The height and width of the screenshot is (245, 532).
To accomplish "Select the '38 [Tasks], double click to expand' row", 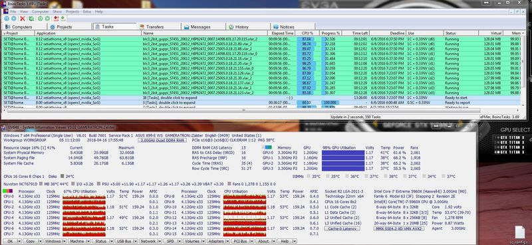I will [x=261, y=98].
